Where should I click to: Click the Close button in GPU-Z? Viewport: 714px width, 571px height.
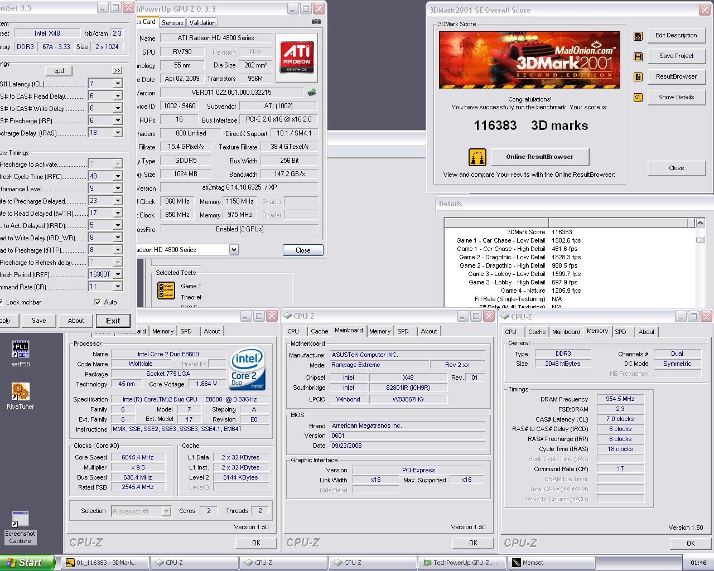click(303, 250)
